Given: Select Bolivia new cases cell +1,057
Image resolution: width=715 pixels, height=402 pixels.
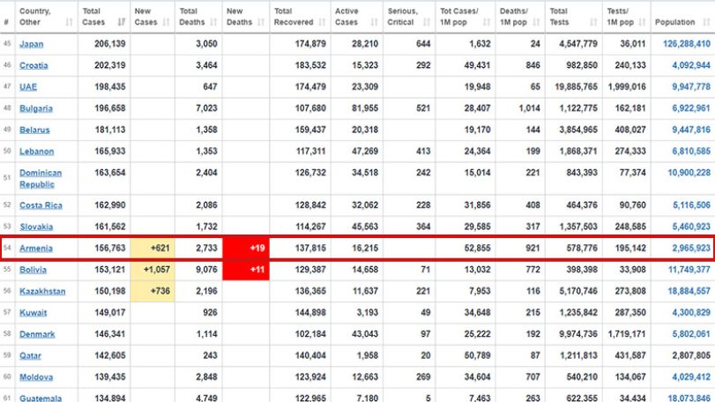Looking at the screenshot, I should [x=153, y=270].
